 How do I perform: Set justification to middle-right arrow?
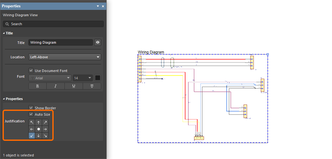click(45, 129)
